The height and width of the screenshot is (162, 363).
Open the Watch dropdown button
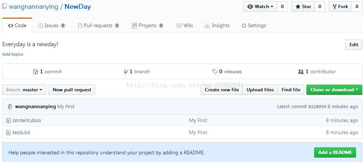260,7
